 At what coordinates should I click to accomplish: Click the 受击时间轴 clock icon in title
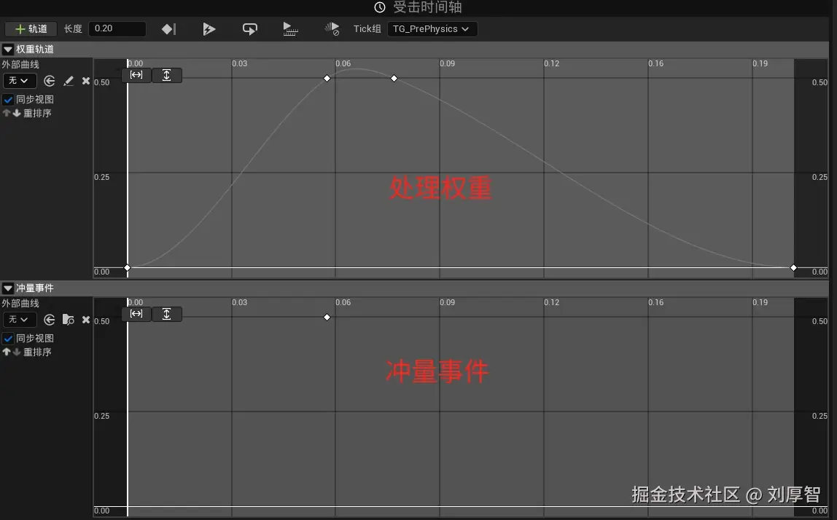tap(380, 7)
